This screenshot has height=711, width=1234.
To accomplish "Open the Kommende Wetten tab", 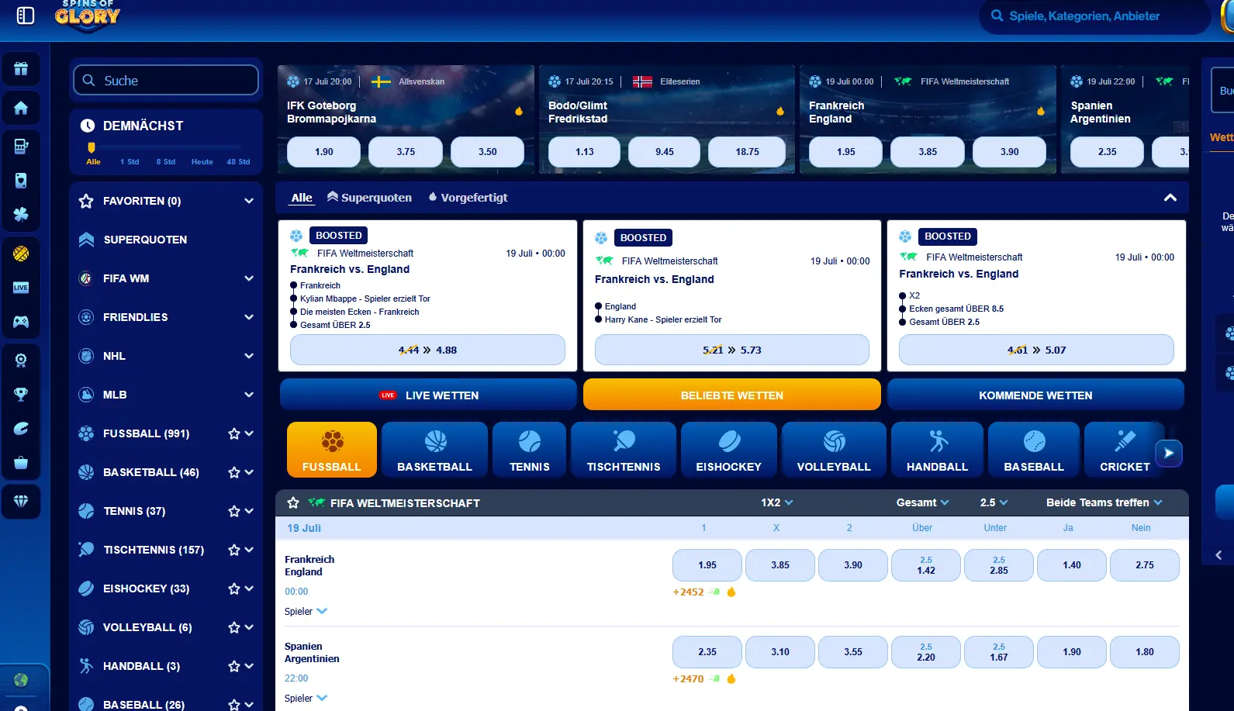I will click(x=1035, y=395).
